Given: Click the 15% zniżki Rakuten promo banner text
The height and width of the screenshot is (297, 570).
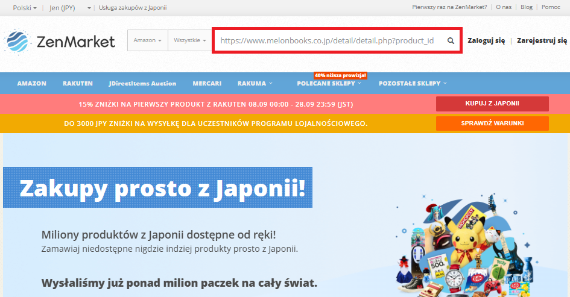Looking at the screenshot, I should [215, 104].
